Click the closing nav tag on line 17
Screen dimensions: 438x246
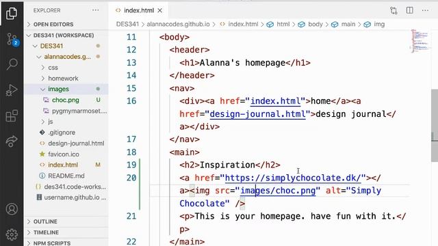pos(184,139)
